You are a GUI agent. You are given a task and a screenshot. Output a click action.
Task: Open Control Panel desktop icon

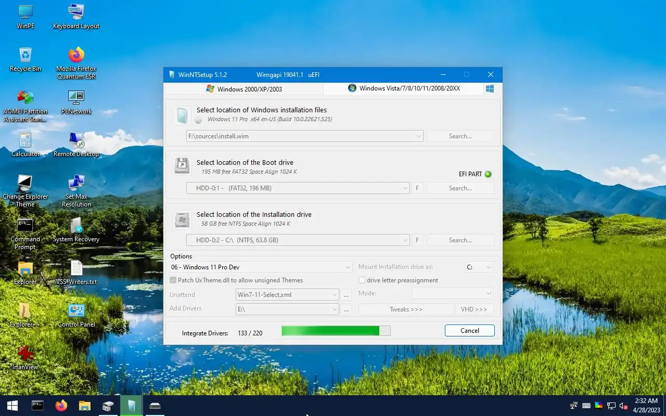(x=76, y=315)
